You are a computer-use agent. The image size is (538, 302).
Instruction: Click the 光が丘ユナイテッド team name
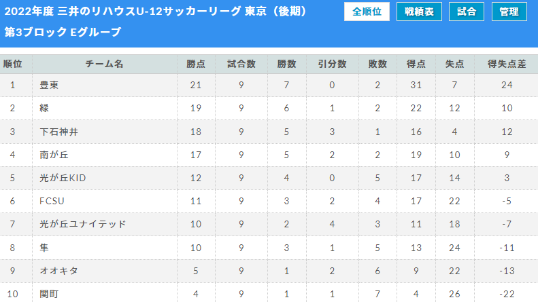coord(83,224)
